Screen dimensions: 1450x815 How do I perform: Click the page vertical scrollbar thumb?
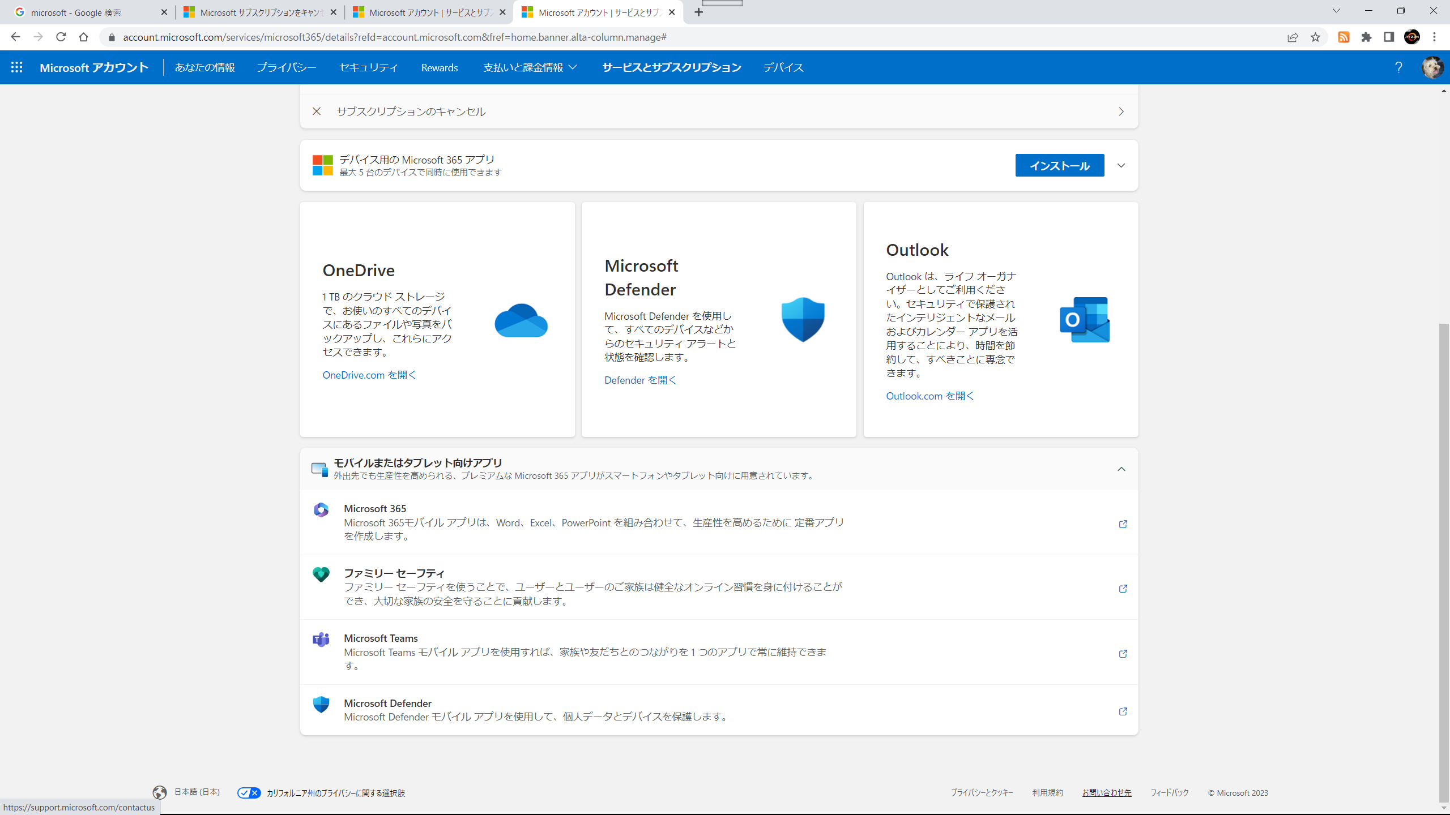coord(1444,563)
